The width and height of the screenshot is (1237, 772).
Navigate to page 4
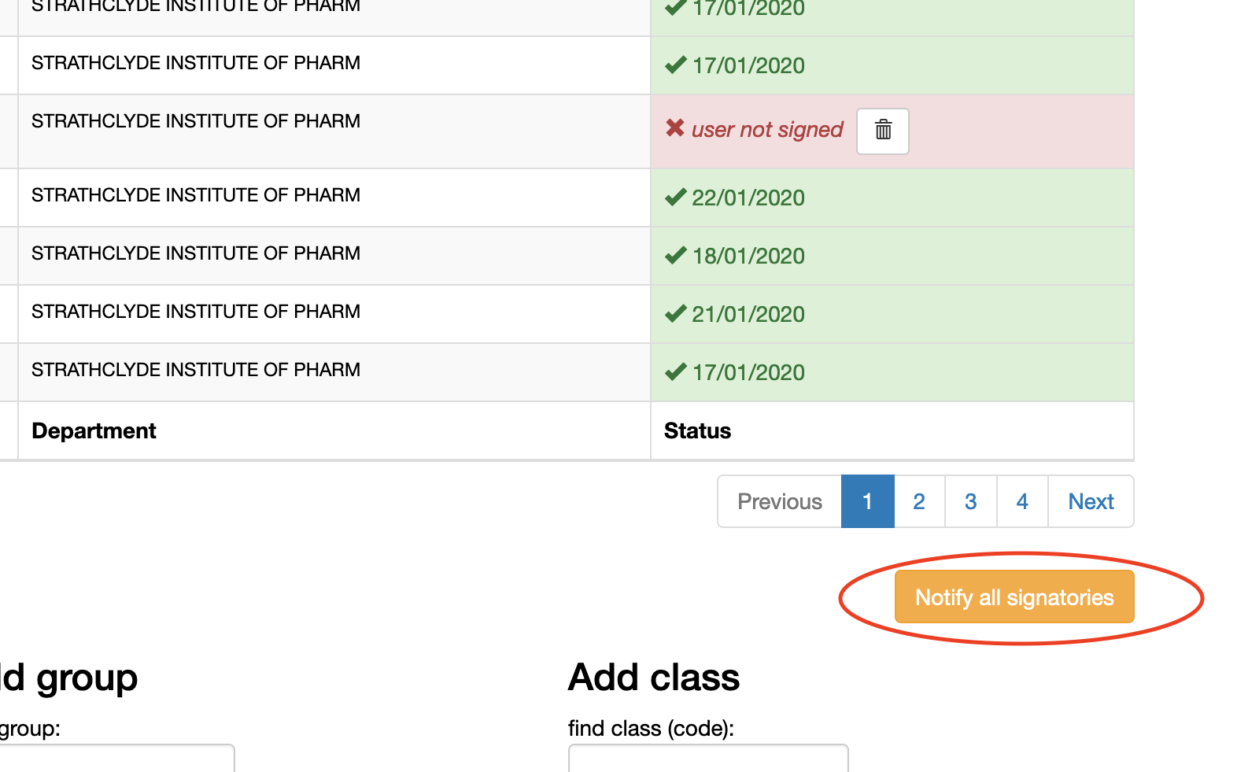(1022, 501)
